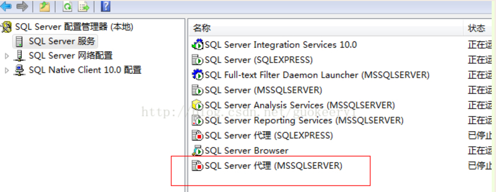Click the Refresh toolbar icon

[67, 6]
